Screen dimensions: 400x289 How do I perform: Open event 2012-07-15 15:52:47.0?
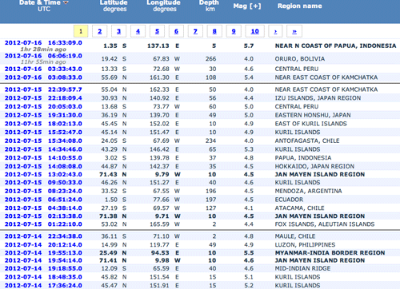pos(43,133)
